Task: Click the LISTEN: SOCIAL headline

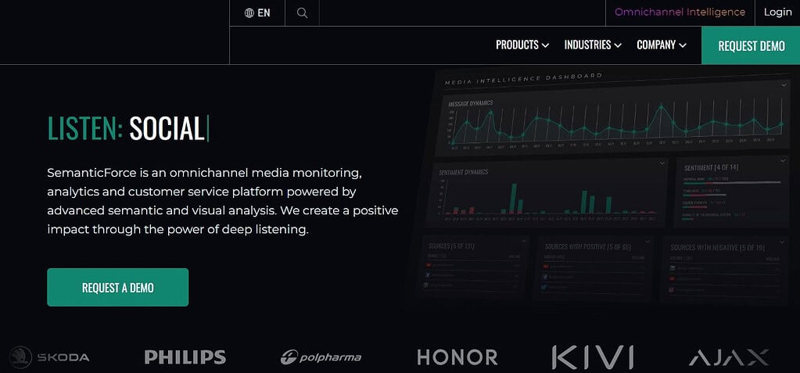Action: pyautogui.click(x=128, y=128)
